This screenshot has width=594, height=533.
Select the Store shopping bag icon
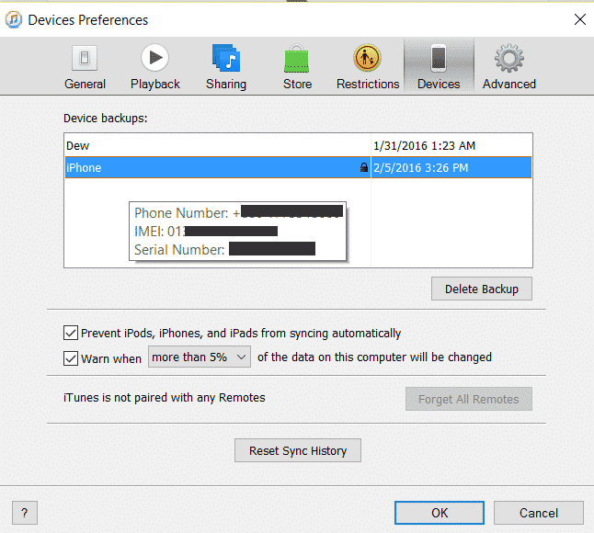tap(297, 61)
